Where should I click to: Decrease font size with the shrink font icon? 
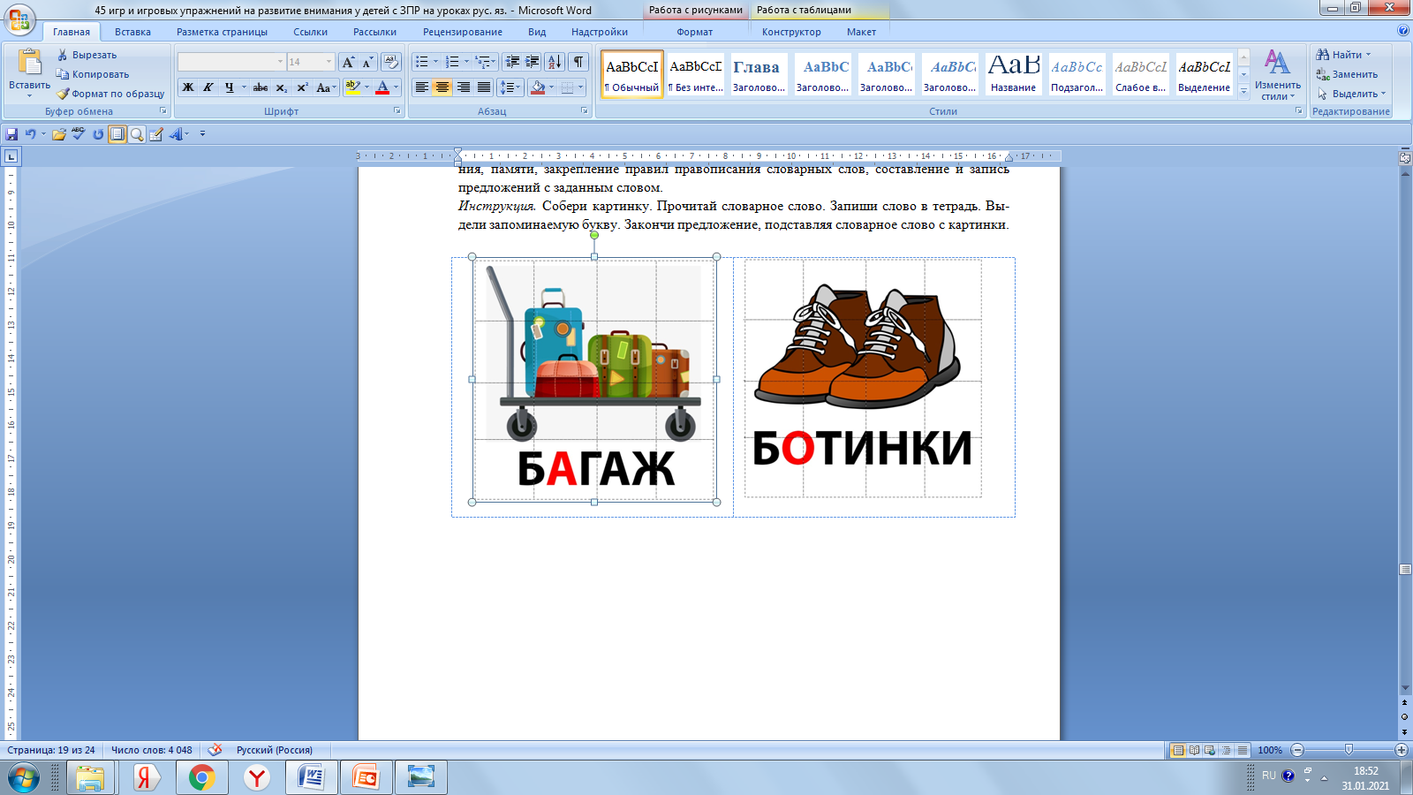(367, 62)
